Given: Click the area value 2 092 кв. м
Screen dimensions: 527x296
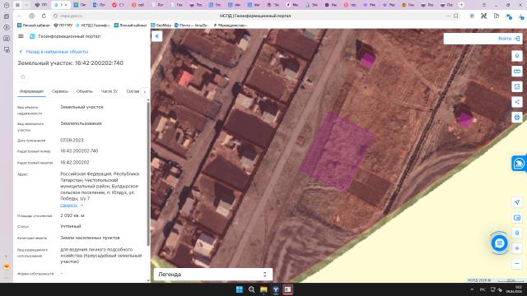Looking at the screenshot, I should (72, 215).
